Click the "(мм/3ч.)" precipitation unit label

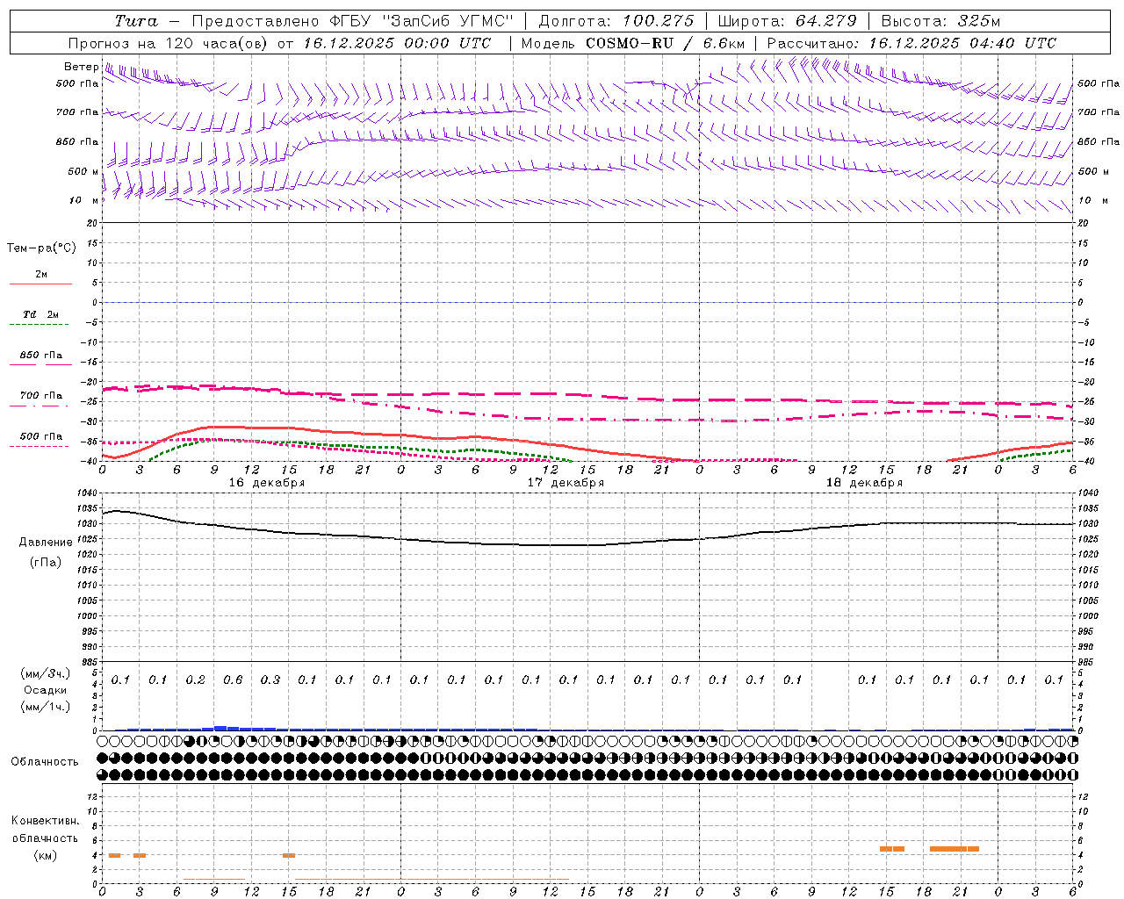46,673
